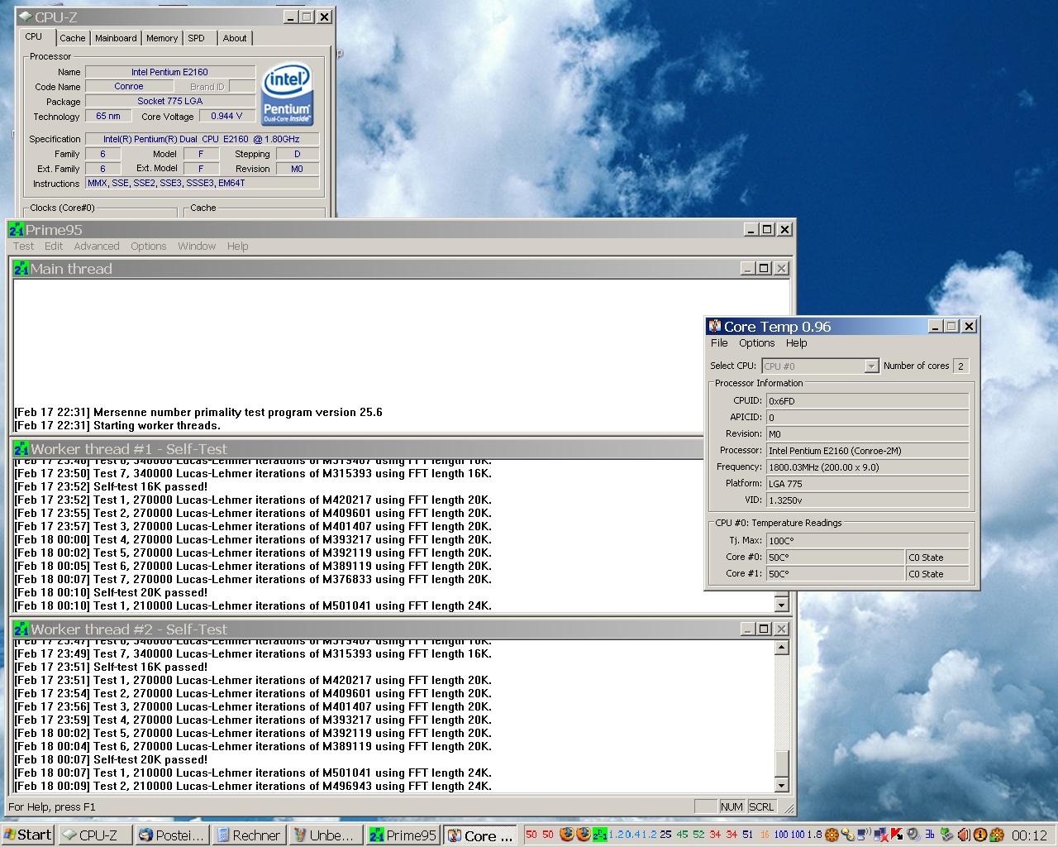Click the blue '3b' tray icon
1058x847 pixels.
coord(930,835)
